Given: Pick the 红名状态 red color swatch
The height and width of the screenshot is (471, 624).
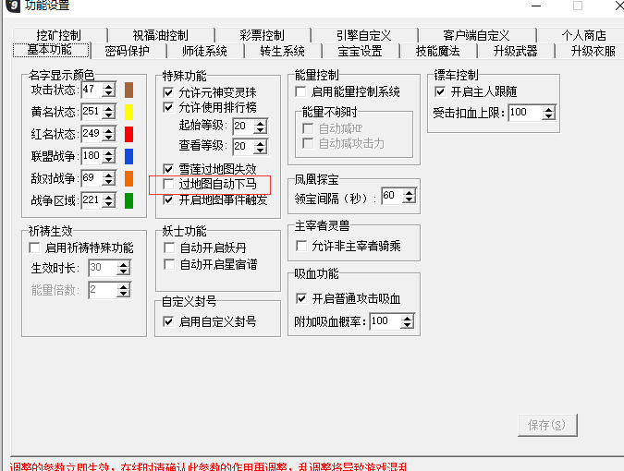Looking at the screenshot, I should [128, 134].
